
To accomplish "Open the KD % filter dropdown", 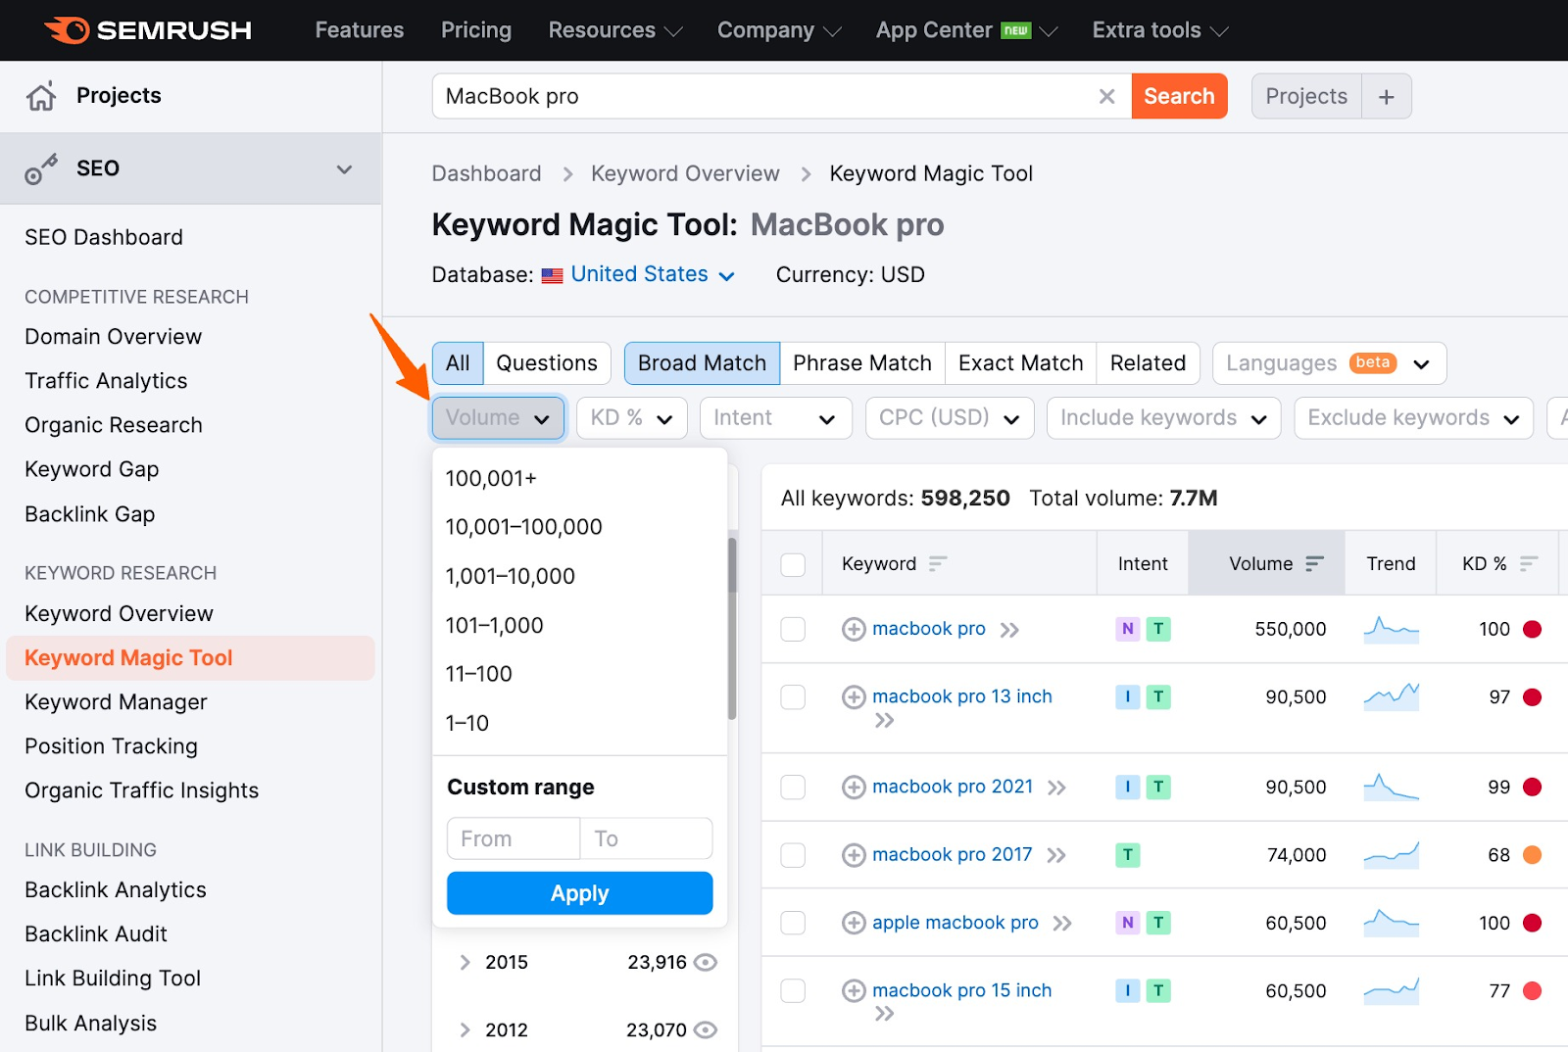I will 632,418.
